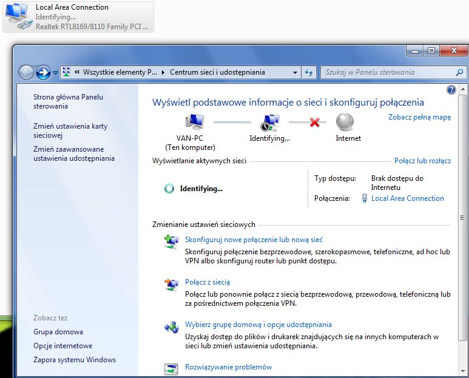Click the vertical scrollbar thumb
469x378 pixels.
(463, 217)
